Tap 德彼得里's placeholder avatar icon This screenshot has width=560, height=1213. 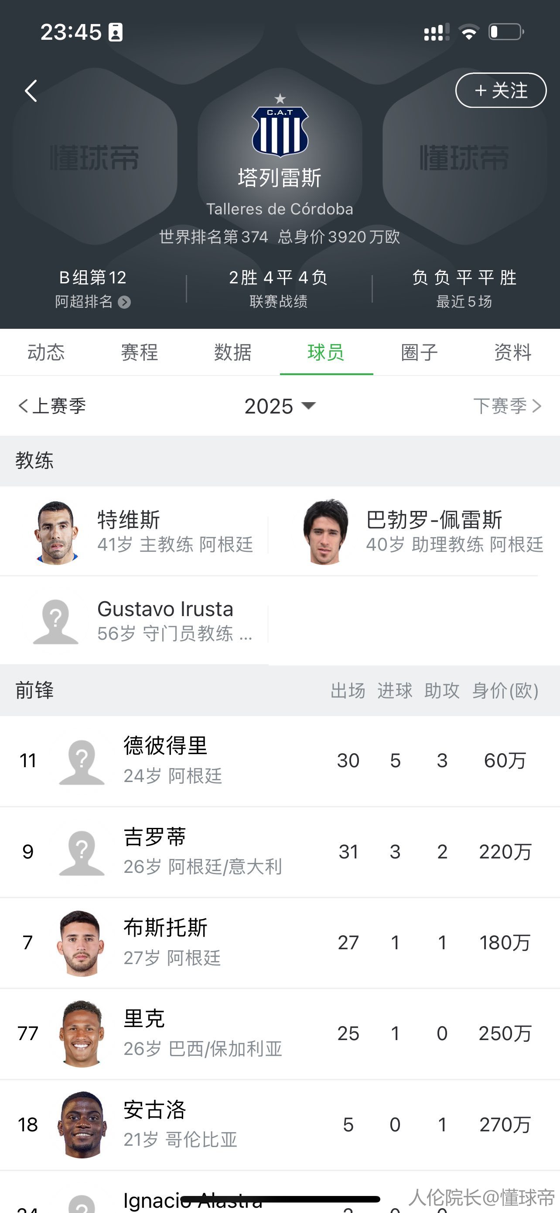point(82,762)
